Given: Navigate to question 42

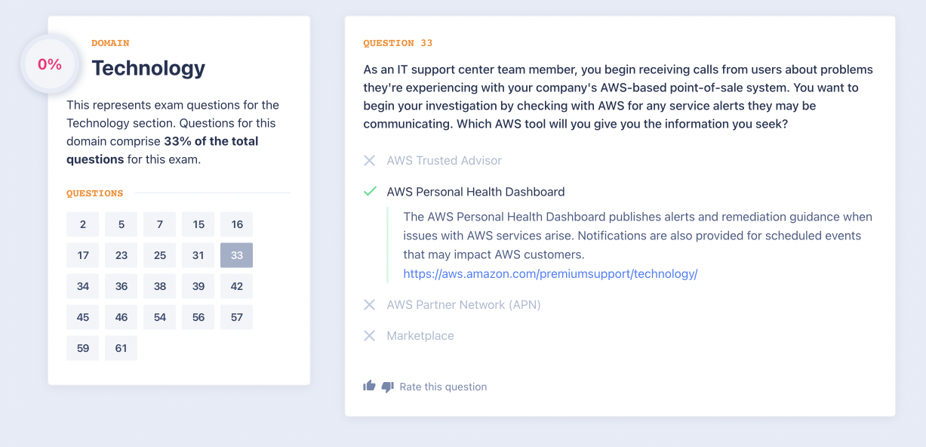Looking at the screenshot, I should pos(237,286).
